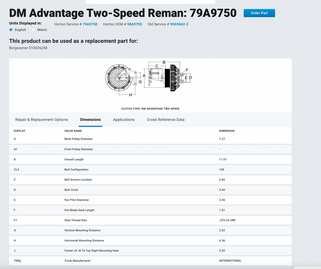Open Horton OEM number 98A9750 link
Viewport: 321px width, 269px height.
[134, 24]
